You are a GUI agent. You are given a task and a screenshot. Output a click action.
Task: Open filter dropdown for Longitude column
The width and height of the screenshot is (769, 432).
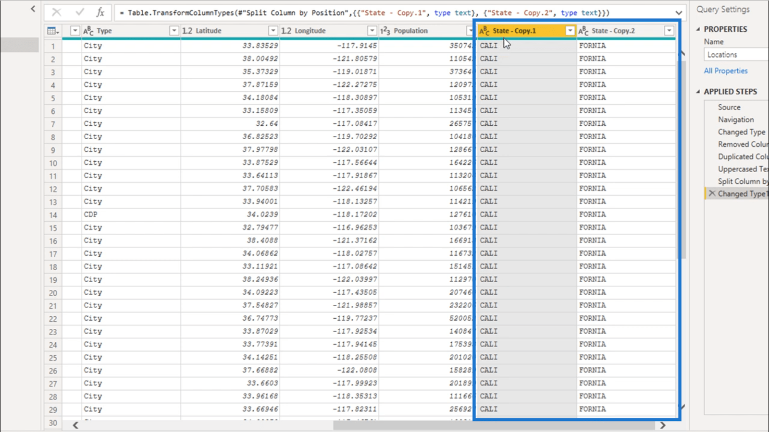(372, 31)
